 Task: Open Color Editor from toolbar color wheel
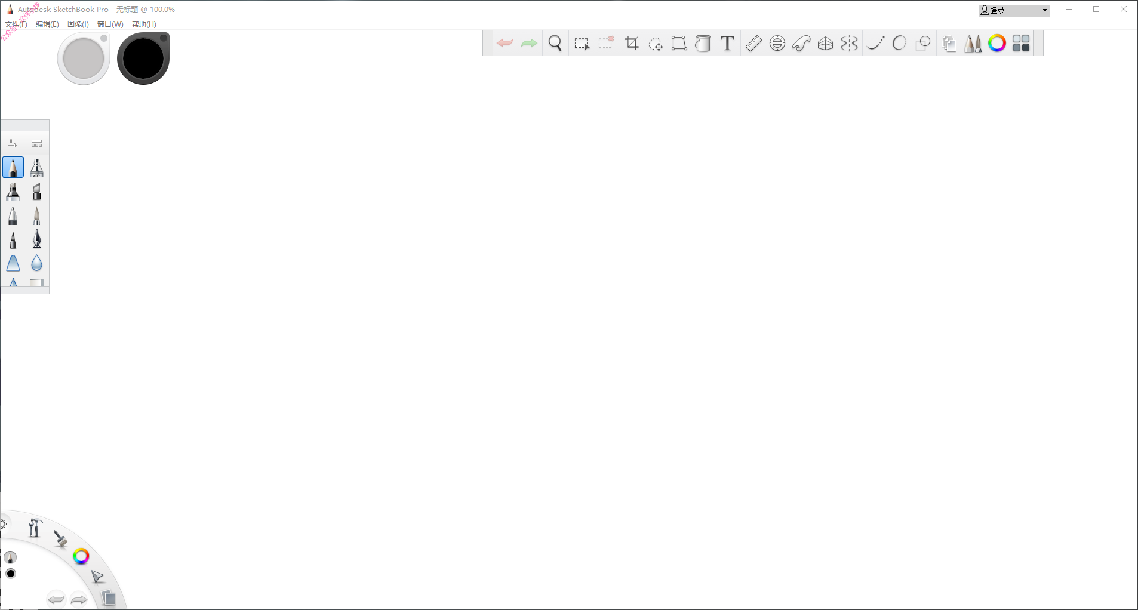click(997, 43)
